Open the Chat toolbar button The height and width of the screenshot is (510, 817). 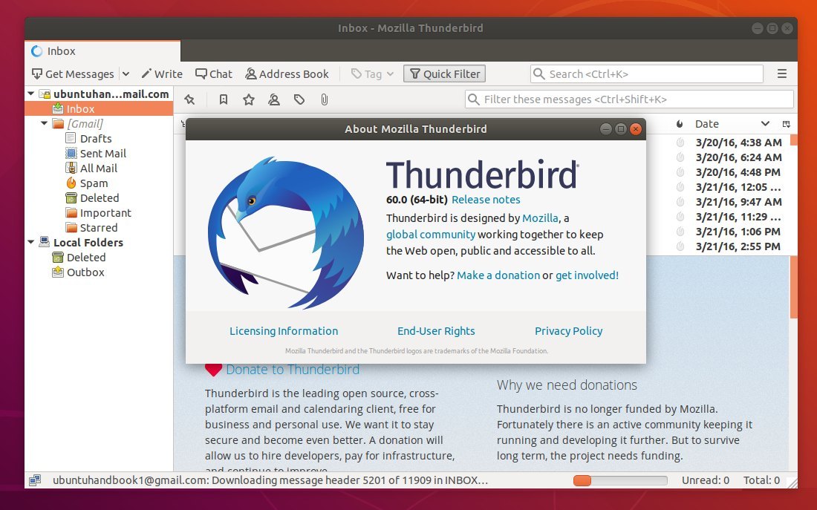point(214,74)
